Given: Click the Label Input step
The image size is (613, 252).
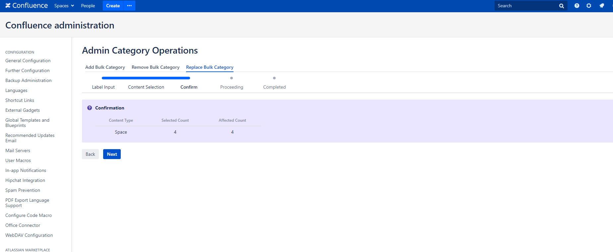Looking at the screenshot, I should click(103, 87).
